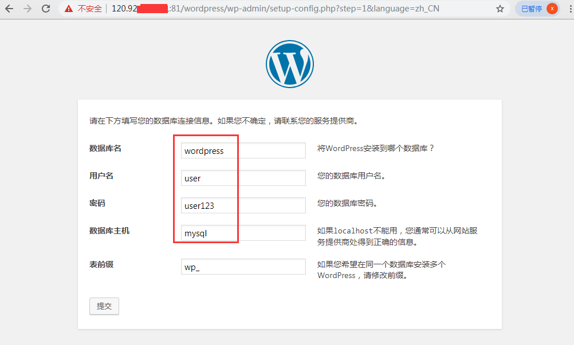Reload the page with the refresh icon
Screen dimensions: 574x345
click(x=46, y=9)
